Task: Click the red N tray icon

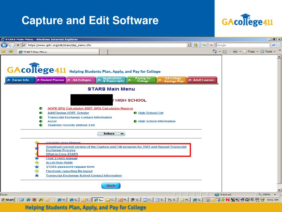Action: coord(227,200)
